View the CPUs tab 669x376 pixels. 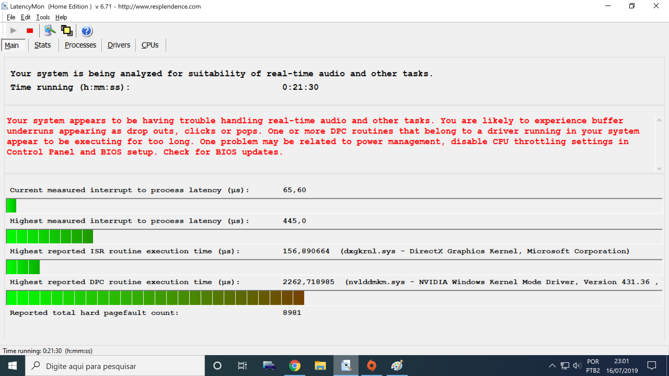tap(150, 45)
